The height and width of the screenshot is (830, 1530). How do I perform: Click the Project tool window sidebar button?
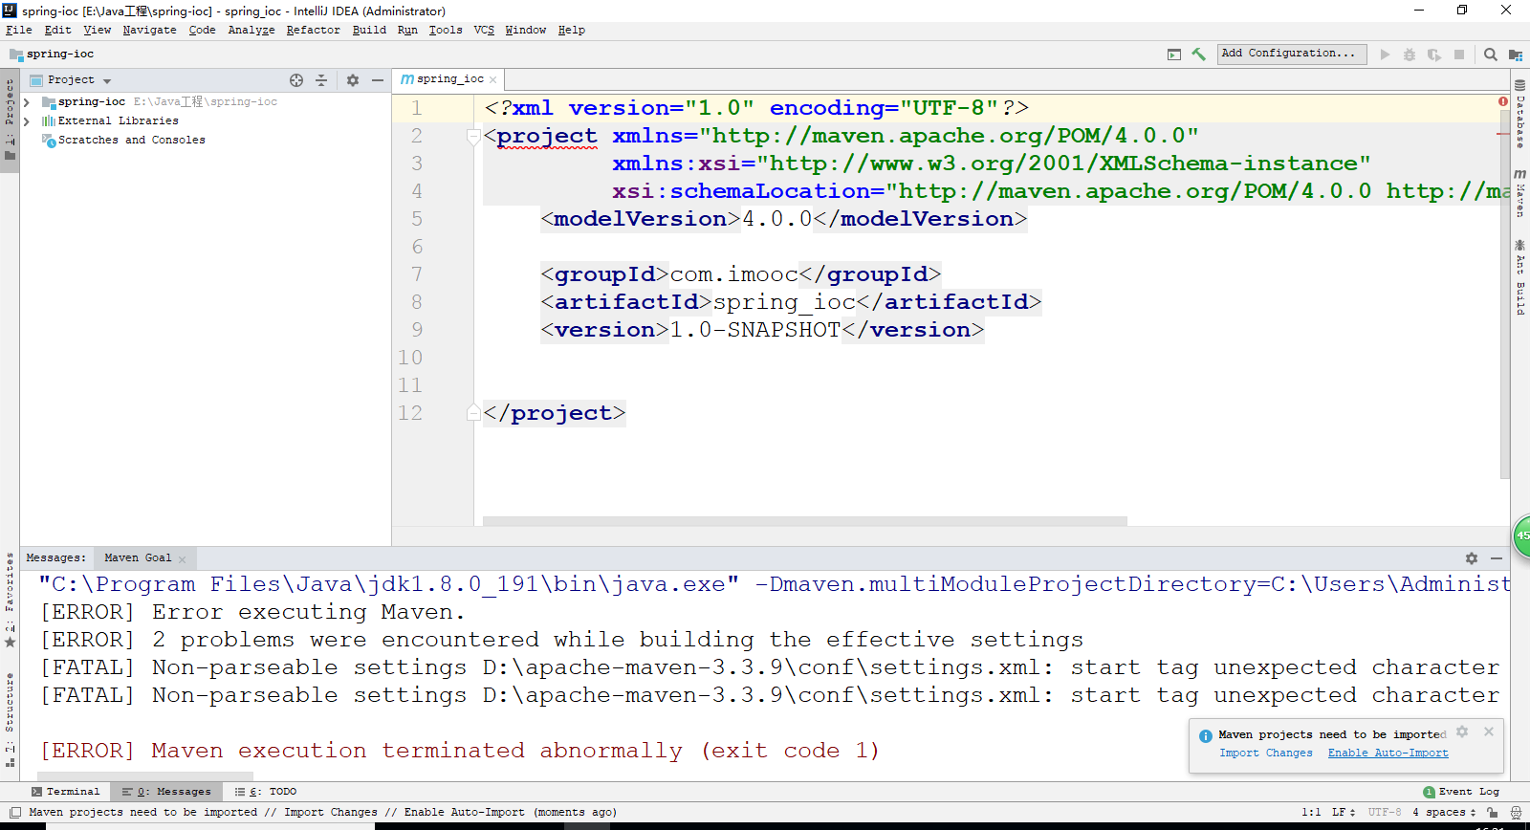pyautogui.click(x=10, y=120)
